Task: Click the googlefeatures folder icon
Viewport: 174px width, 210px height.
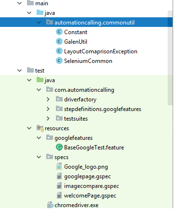Action: (50, 137)
